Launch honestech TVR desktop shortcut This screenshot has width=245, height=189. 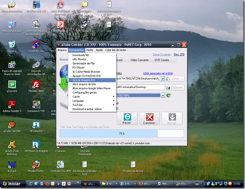[x=36, y=107]
